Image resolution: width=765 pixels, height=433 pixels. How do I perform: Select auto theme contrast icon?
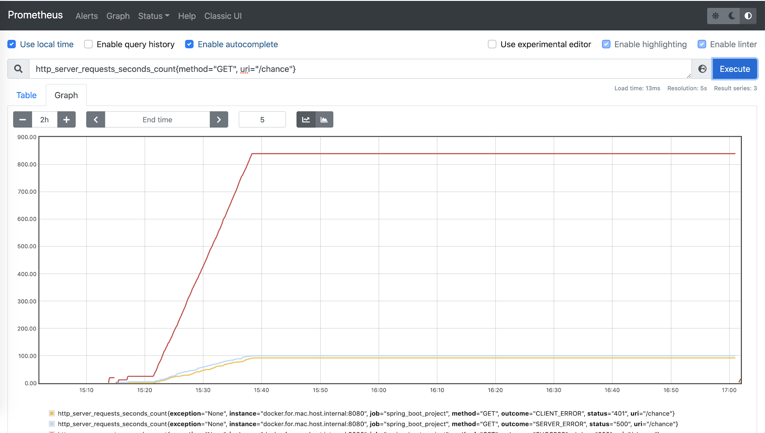pyautogui.click(x=748, y=16)
